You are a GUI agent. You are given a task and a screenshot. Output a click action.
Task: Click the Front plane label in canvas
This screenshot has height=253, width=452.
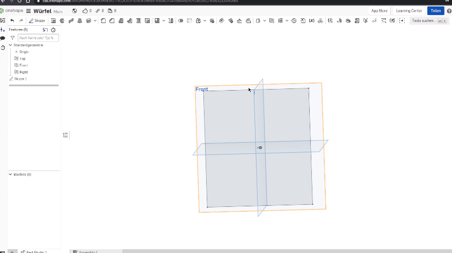coord(201,89)
